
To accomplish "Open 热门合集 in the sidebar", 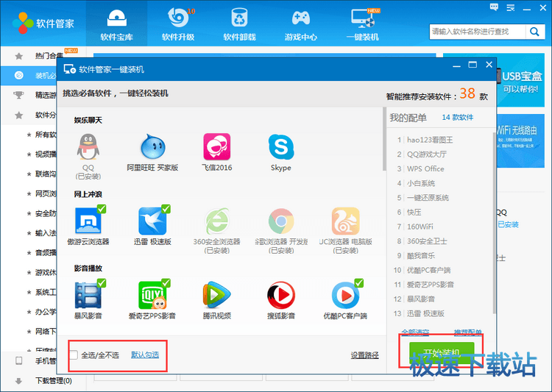I will click(49, 56).
